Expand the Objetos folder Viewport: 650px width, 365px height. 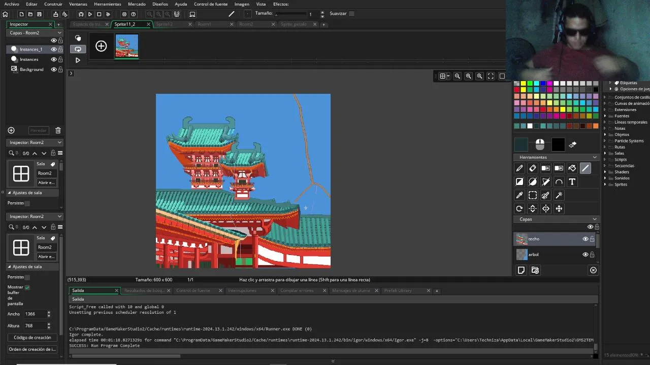[605, 135]
